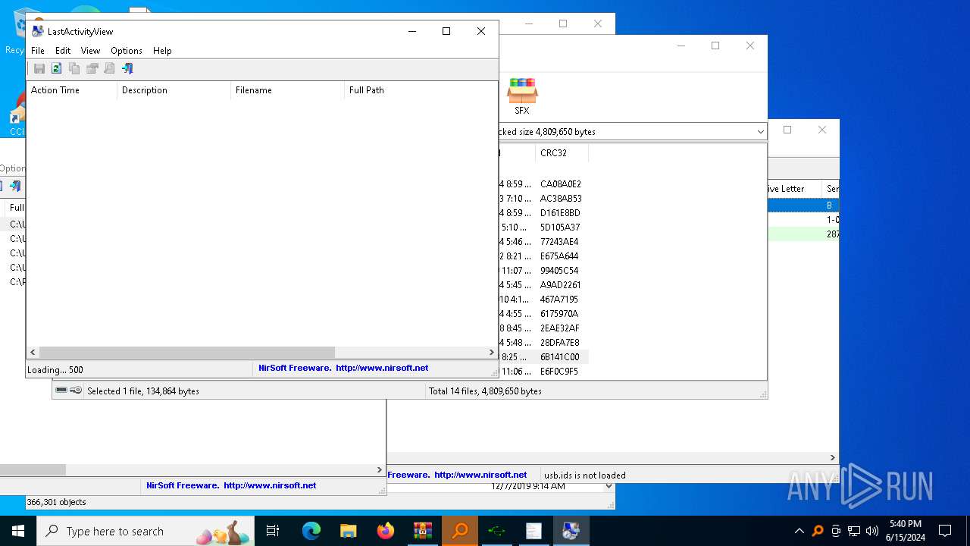Click the taskbar search box
Viewport: 970px width, 546px height.
(x=146, y=531)
